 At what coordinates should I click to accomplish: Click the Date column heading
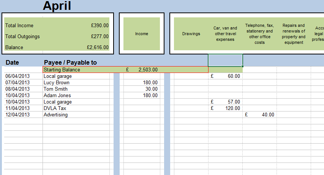coord(12,62)
